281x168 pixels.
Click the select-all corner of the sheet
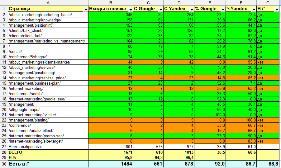4,3
